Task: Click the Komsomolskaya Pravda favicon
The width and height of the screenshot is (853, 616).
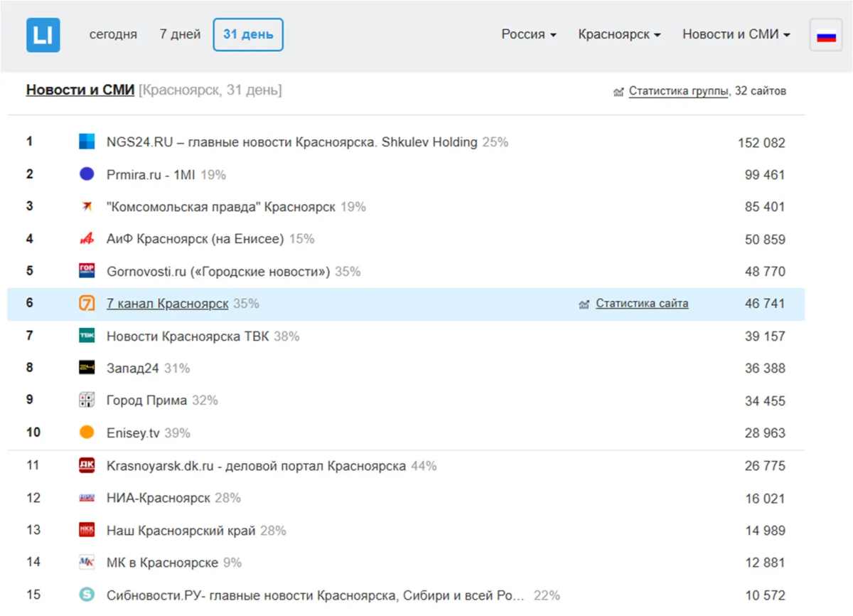Action: click(87, 207)
